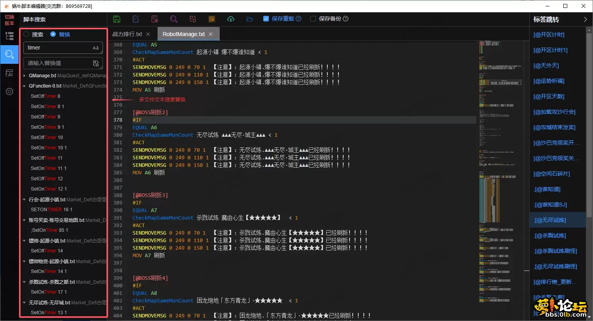Click the red file-with-cross icon in toolbar

point(155,19)
